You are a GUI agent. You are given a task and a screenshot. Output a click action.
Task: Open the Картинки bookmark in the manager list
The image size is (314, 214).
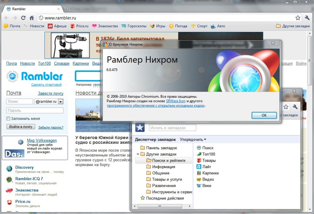[x=208, y=173]
